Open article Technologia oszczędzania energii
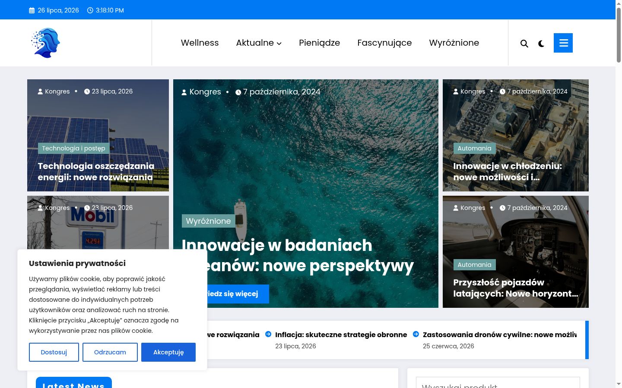 pyautogui.click(x=96, y=172)
